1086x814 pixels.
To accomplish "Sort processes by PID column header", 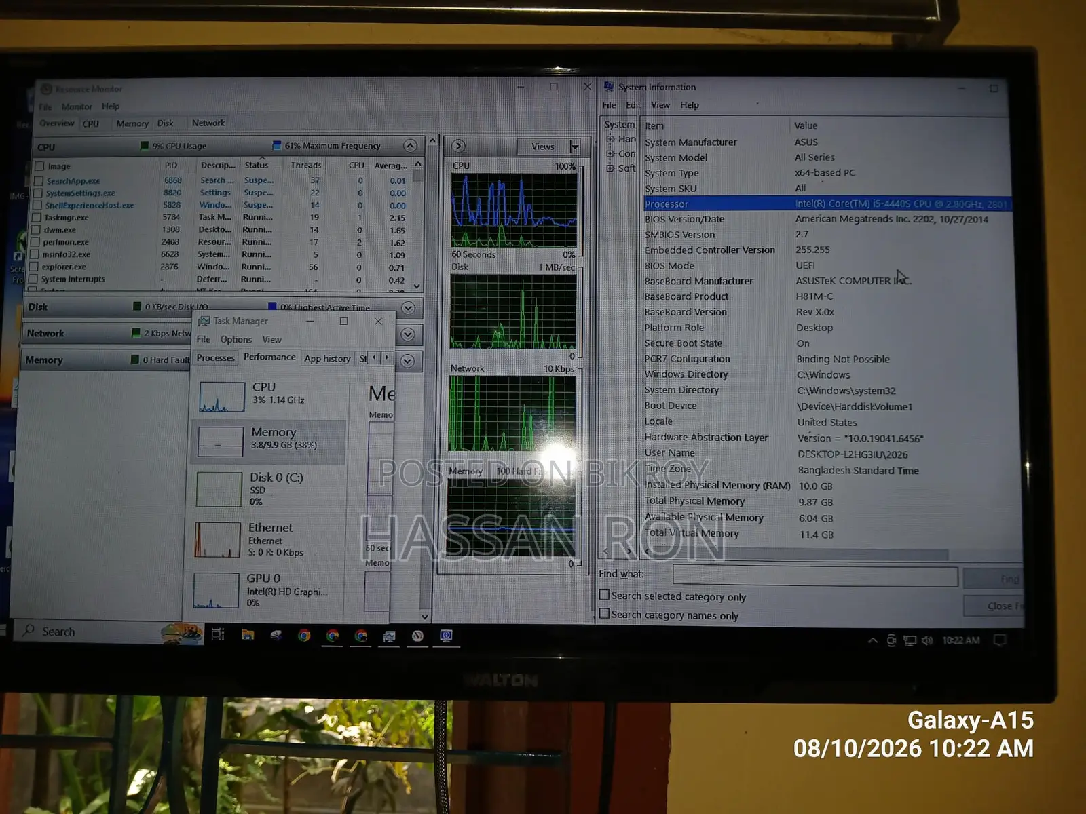I will pyautogui.click(x=170, y=166).
